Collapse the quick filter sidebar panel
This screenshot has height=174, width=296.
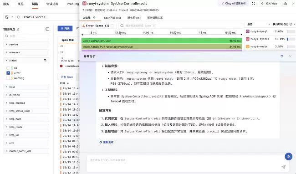pyautogui.click(x=47, y=29)
